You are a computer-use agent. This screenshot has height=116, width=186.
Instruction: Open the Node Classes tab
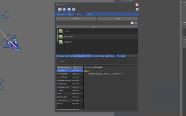point(110,56)
